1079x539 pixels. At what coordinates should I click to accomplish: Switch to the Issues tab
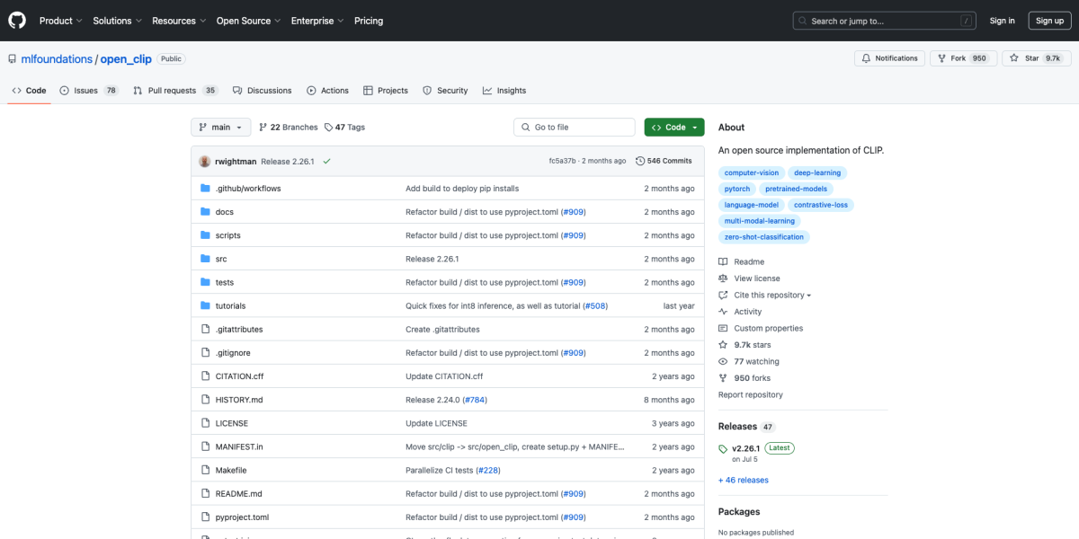point(88,91)
